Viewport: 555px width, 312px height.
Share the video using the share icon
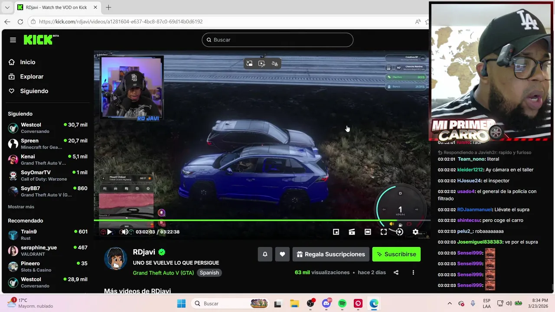coord(396,273)
